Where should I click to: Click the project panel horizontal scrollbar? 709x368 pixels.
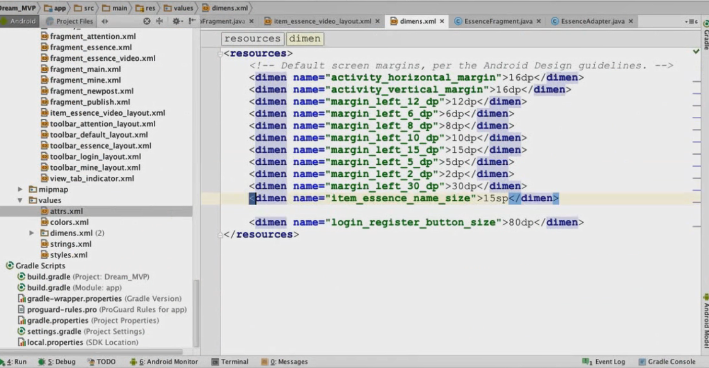[x=91, y=352]
